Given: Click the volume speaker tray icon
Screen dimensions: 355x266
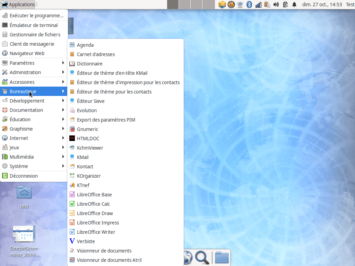Looking at the screenshot, I should tap(276, 5).
